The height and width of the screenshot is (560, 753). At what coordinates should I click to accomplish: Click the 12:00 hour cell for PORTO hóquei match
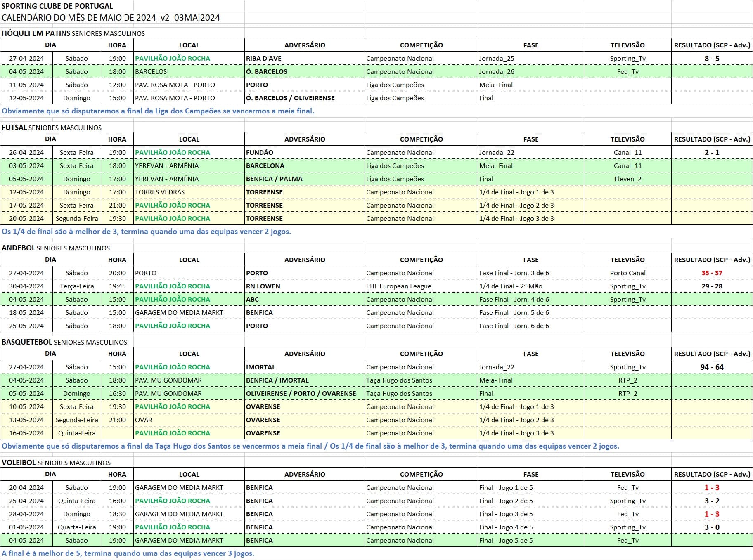point(117,85)
